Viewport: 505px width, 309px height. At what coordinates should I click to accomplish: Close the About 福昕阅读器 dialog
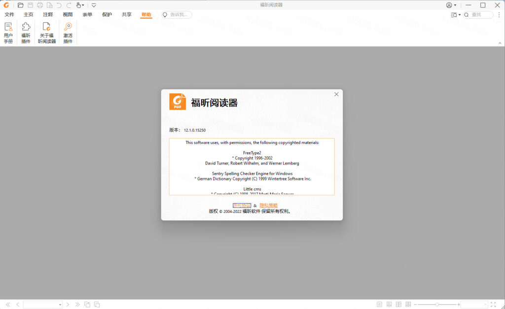point(336,94)
